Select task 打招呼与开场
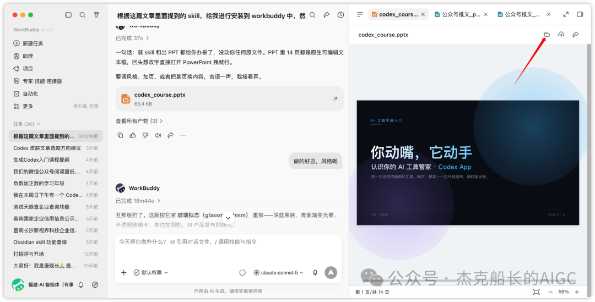 [x=56, y=254]
